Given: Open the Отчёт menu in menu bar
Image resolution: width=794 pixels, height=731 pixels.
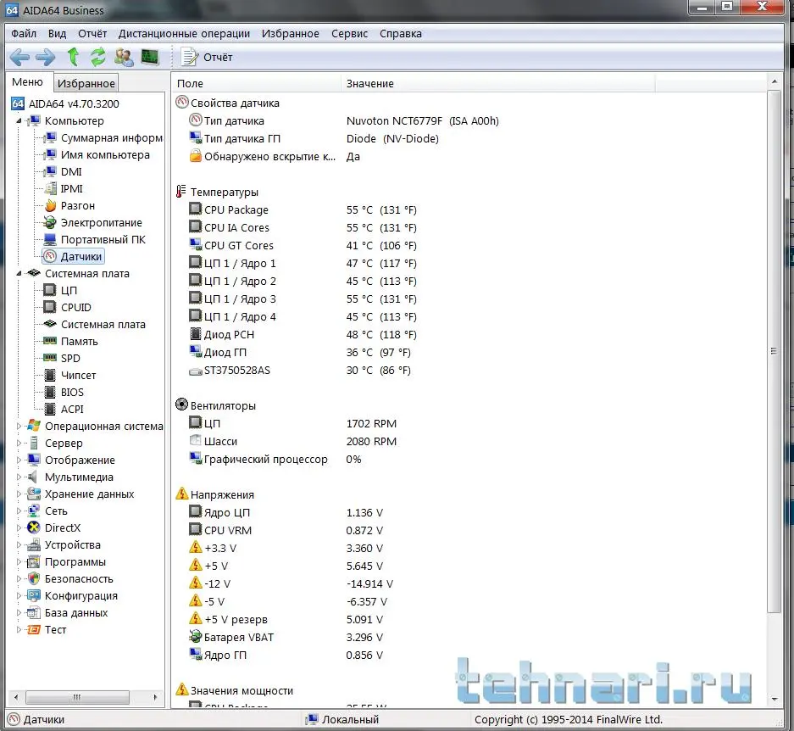Looking at the screenshot, I should pos(92,33).
